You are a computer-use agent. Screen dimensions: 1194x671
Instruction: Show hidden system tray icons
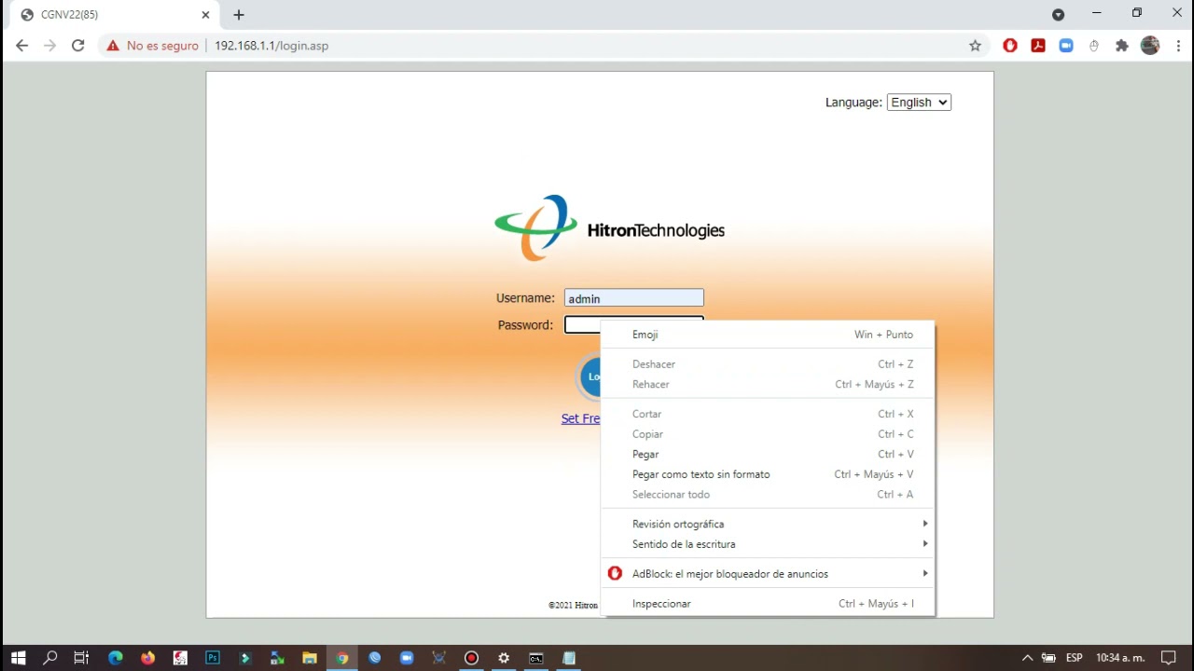coord(1027,658)
